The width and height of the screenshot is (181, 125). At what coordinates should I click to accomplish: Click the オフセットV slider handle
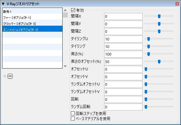point(146,77)
